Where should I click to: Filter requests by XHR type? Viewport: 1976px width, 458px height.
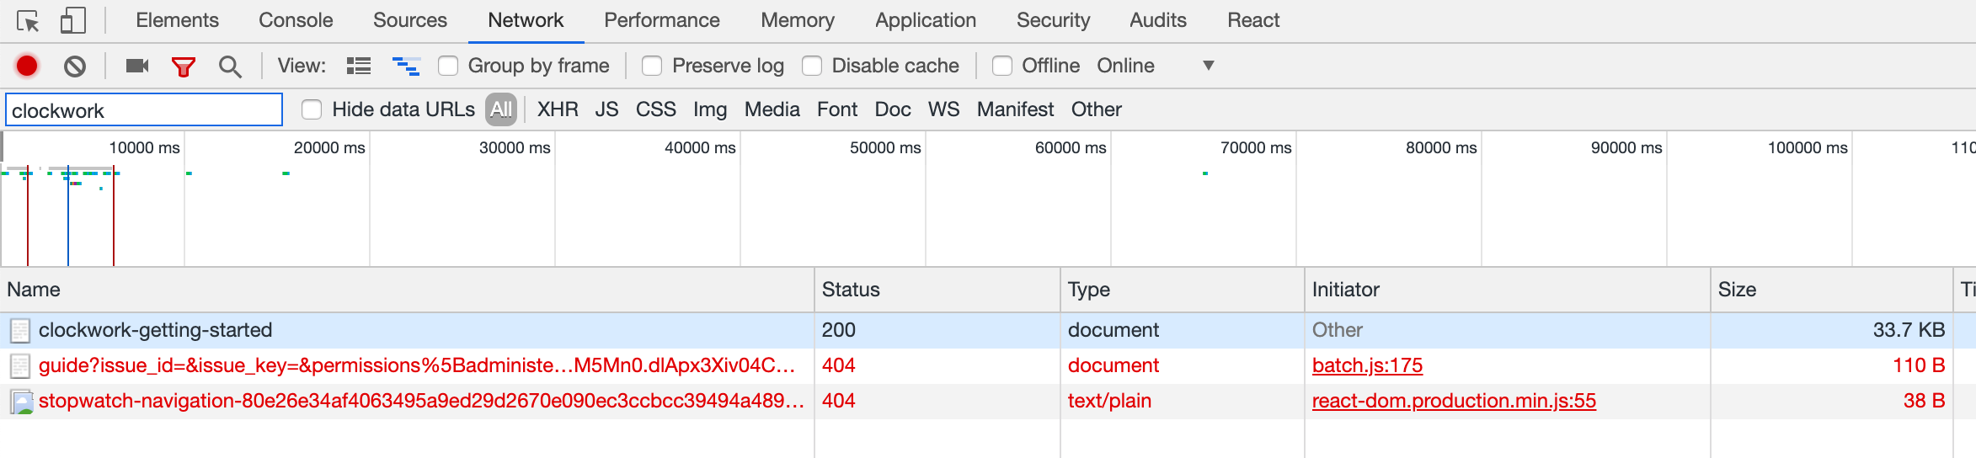pos(558,109)
